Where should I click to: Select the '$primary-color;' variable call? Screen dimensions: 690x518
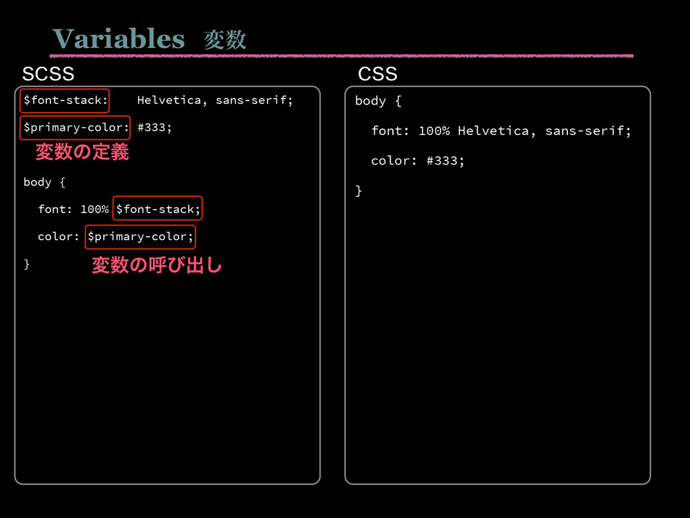[x=140, y=237]
